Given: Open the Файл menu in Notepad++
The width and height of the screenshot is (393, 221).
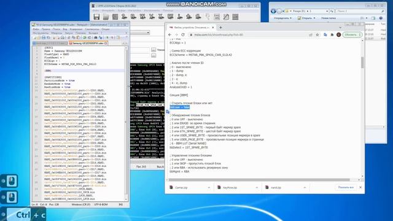Looking at the screenshot, I should 36,29.
